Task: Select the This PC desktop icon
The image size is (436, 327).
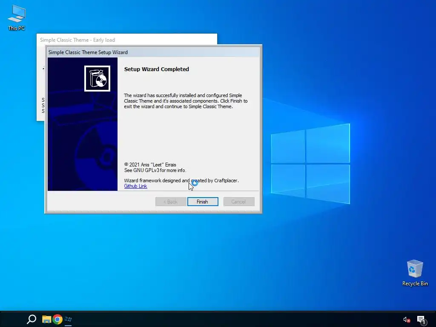Action: click(x=17, y=18)
